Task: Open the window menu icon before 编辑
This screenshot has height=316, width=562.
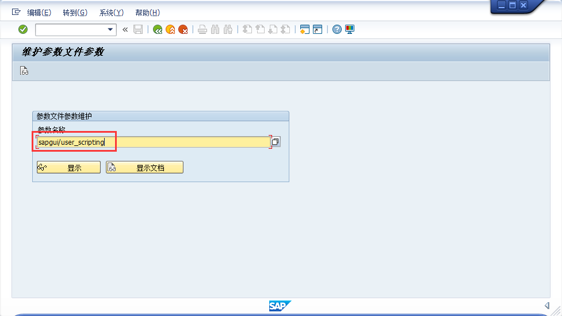Action: 16,12
